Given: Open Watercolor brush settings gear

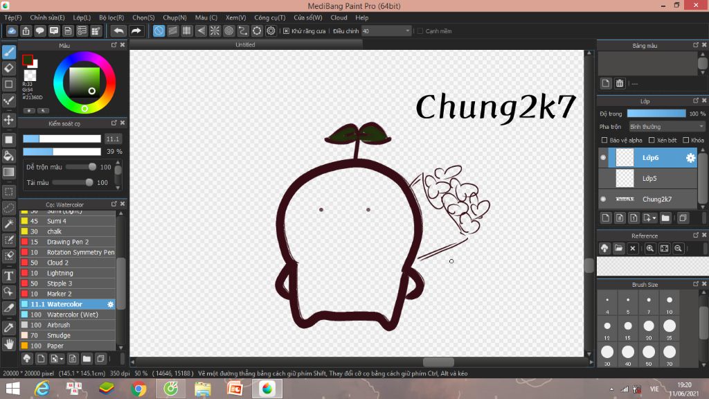Looking at the screenshot, I should pos(110,305).
